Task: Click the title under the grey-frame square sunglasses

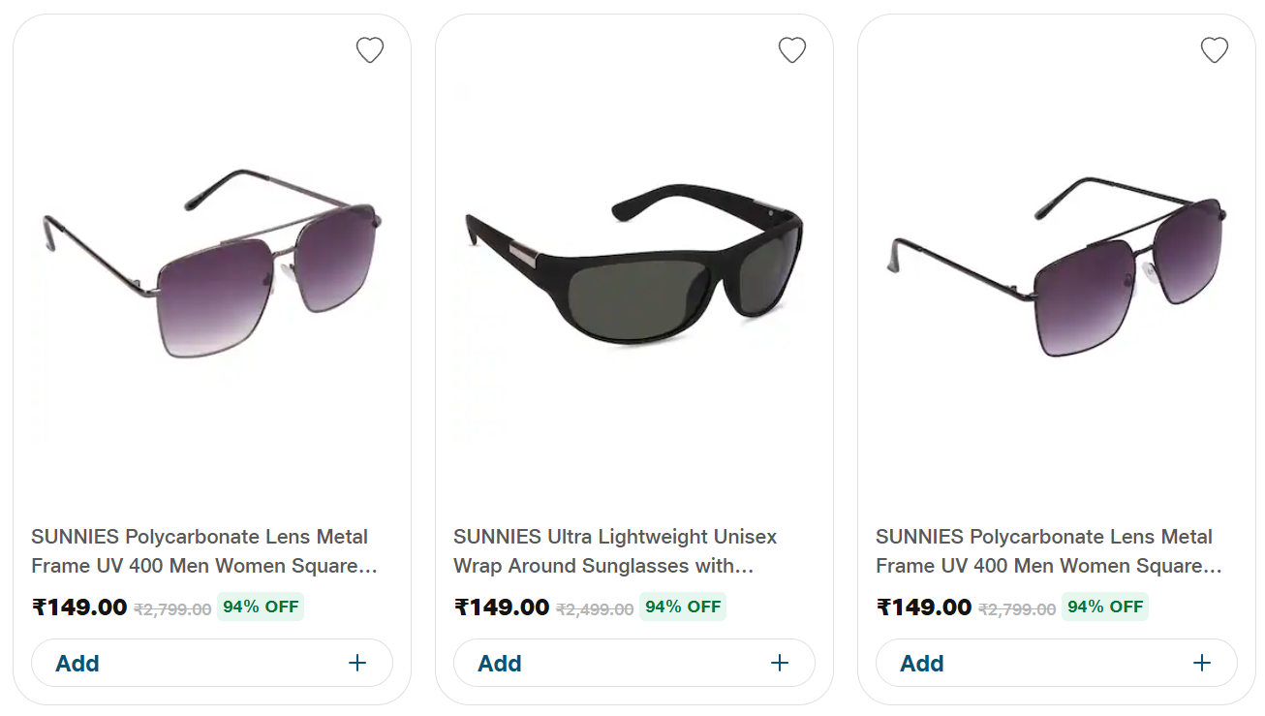Action: (x=203, y=550)
